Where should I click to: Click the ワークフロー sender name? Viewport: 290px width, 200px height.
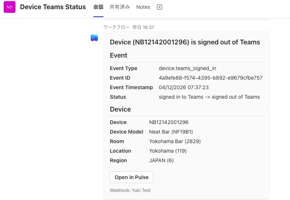pyautogui.click(x=116, y=27)
